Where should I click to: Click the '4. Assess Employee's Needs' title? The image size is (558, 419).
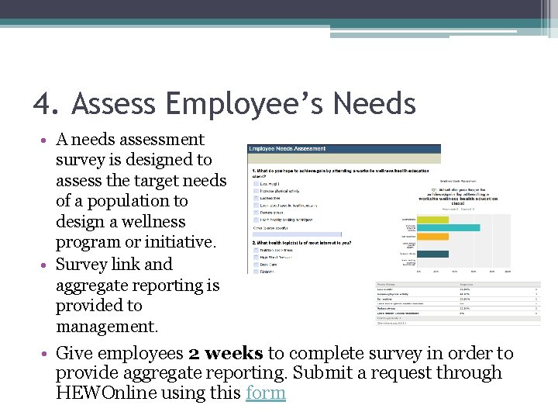(225, 104)
